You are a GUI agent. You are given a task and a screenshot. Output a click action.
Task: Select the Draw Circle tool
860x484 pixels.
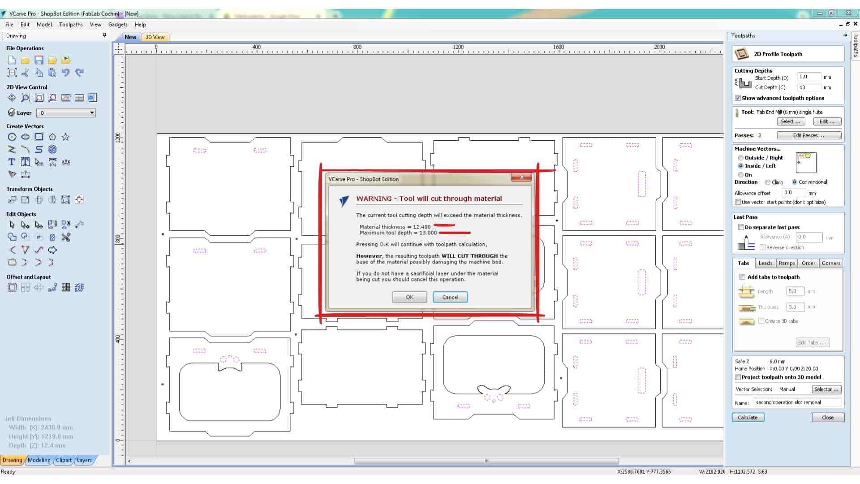click(12, 137)
